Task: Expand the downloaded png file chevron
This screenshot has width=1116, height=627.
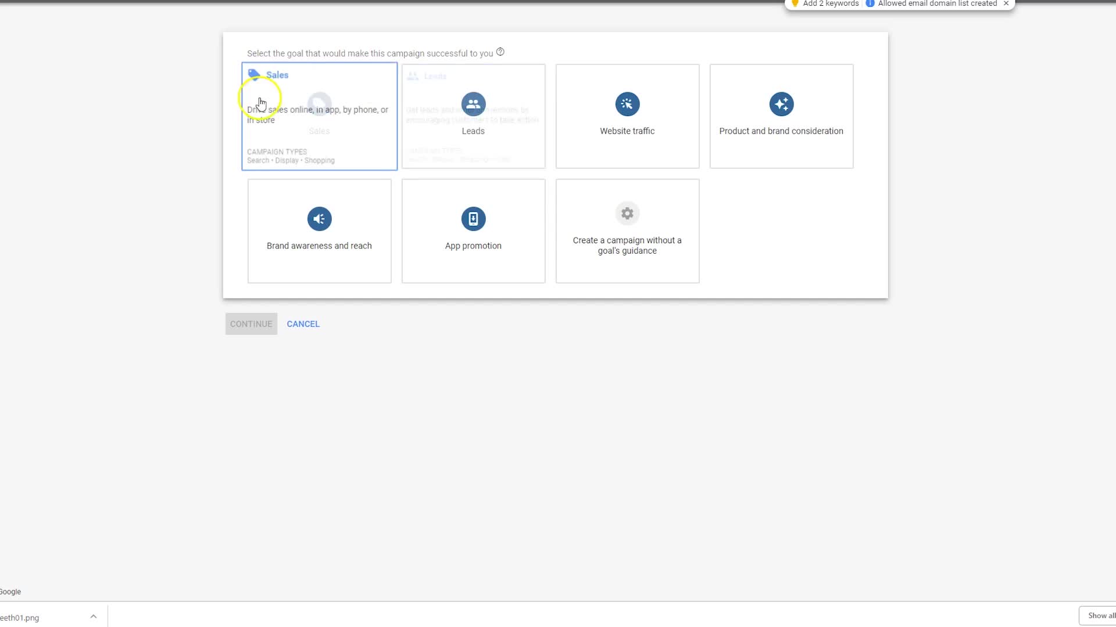Action: coord(93,617)
